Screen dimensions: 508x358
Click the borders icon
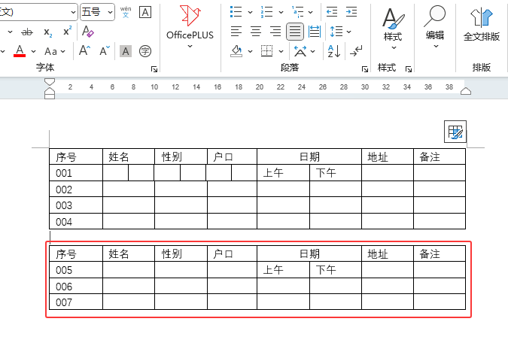point(266,51)
